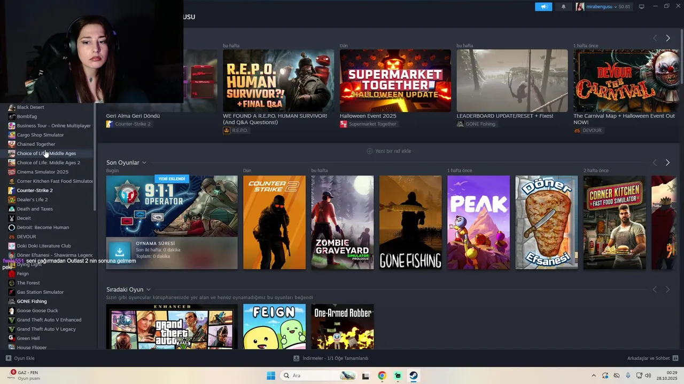The width and height of the screenshot is (684, 384).
Task: Select Cinema Simulator 2025 in library
Action: coord(43,172)
